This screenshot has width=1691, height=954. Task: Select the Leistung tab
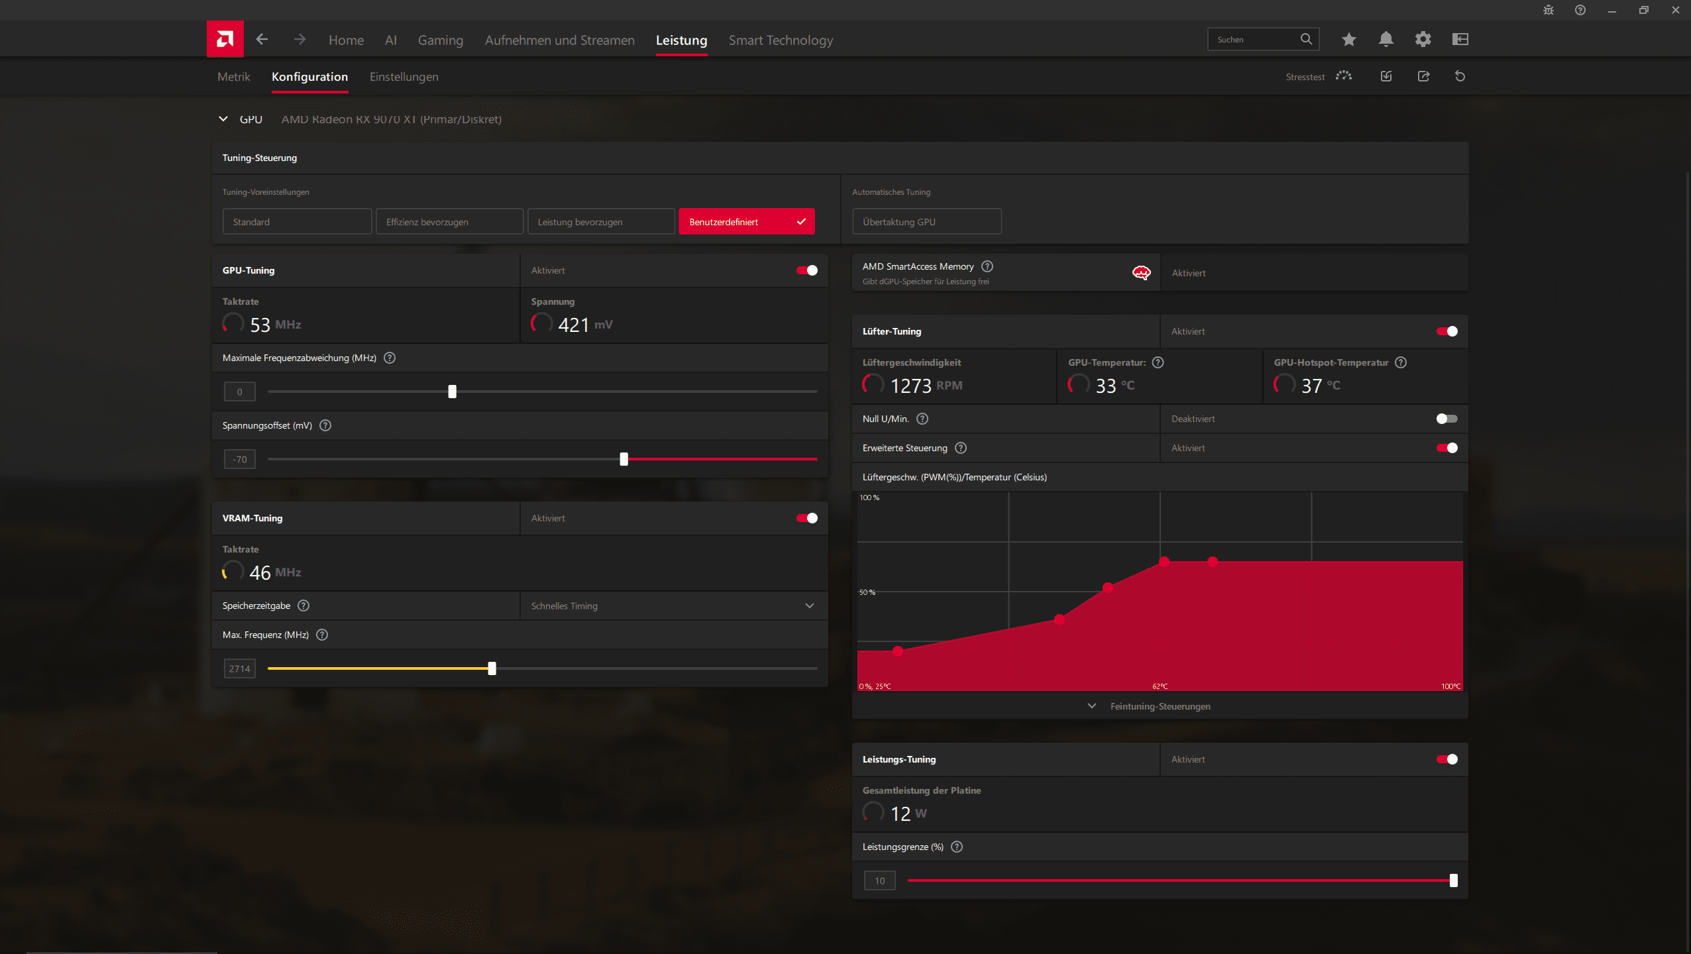pyautogui.click(x=682, y=40)
